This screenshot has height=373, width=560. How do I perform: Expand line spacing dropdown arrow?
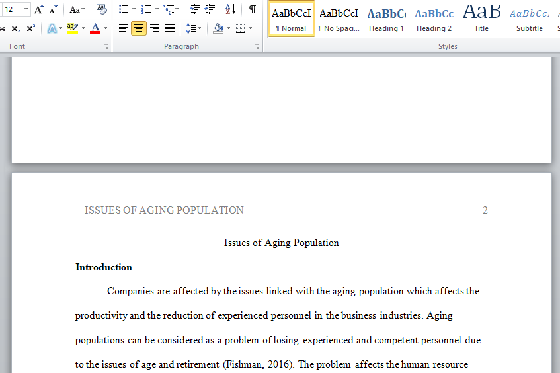[x=200, y=28]
